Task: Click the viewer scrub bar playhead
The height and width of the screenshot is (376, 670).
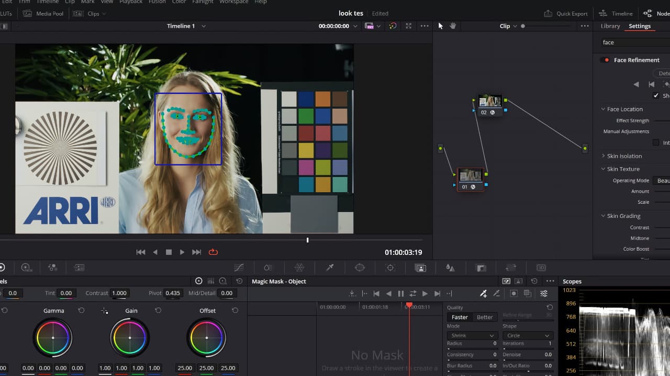Action: point(307,240)
